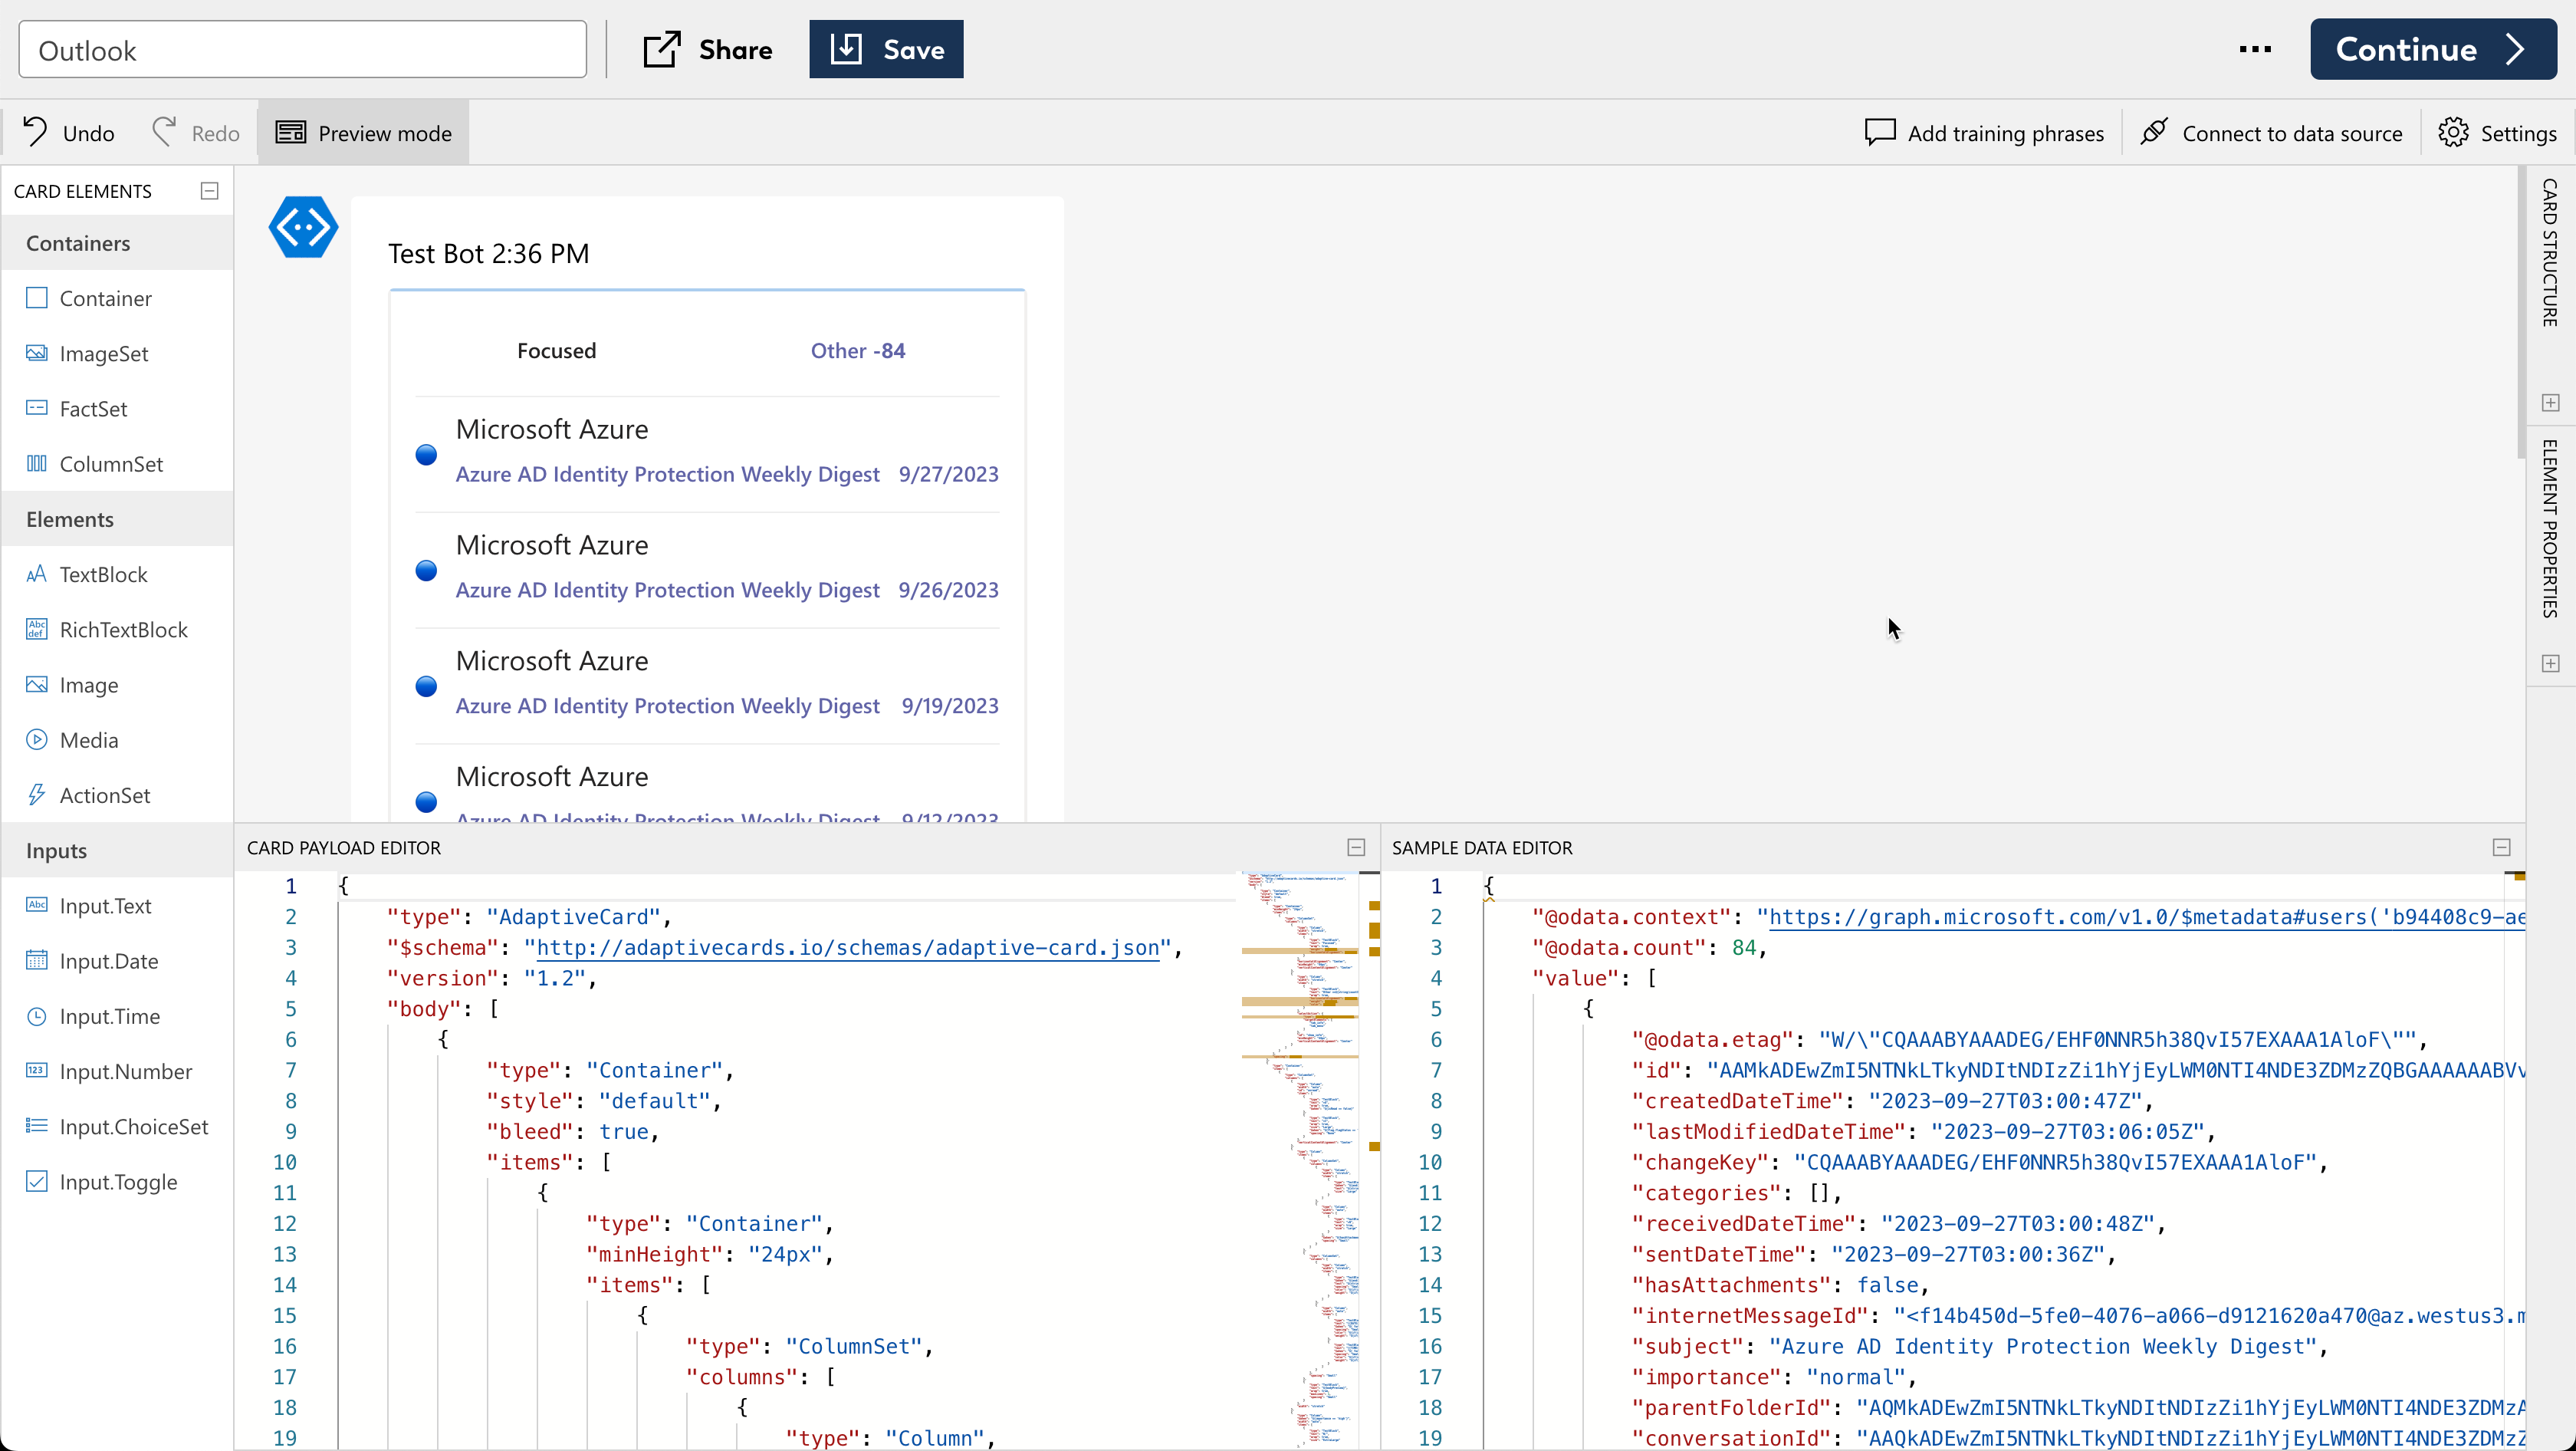Click the card name field containing Outlook
Screen dimensions: 2576x1451
tap(302, 50)
